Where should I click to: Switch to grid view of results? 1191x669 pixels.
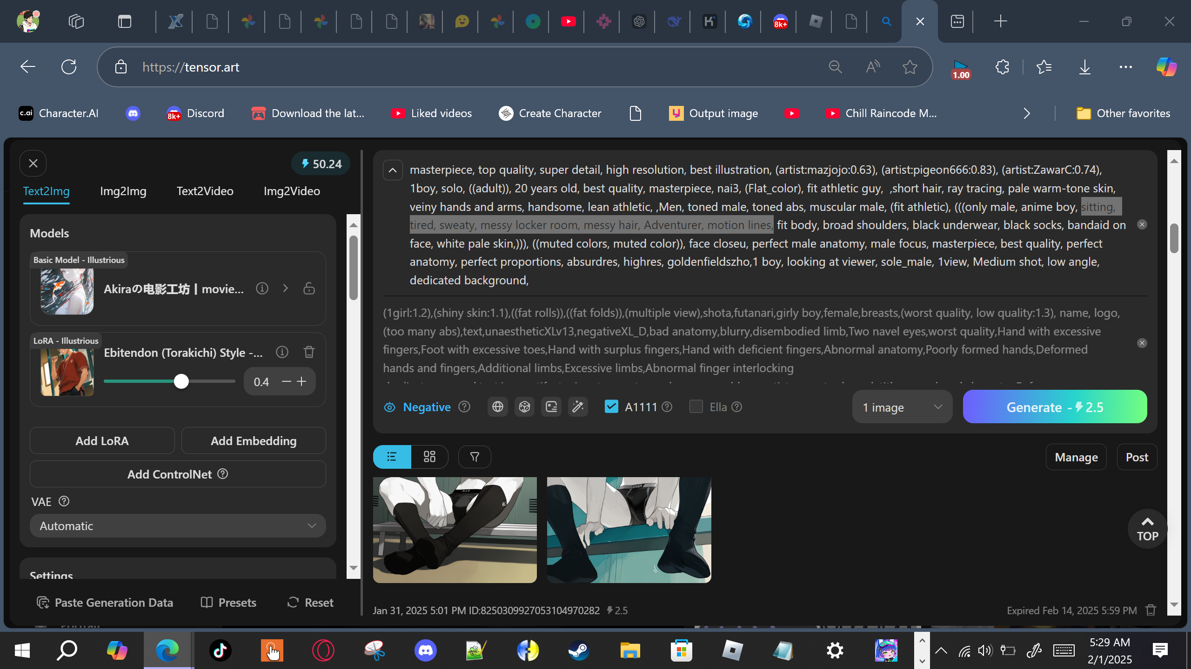429,457
